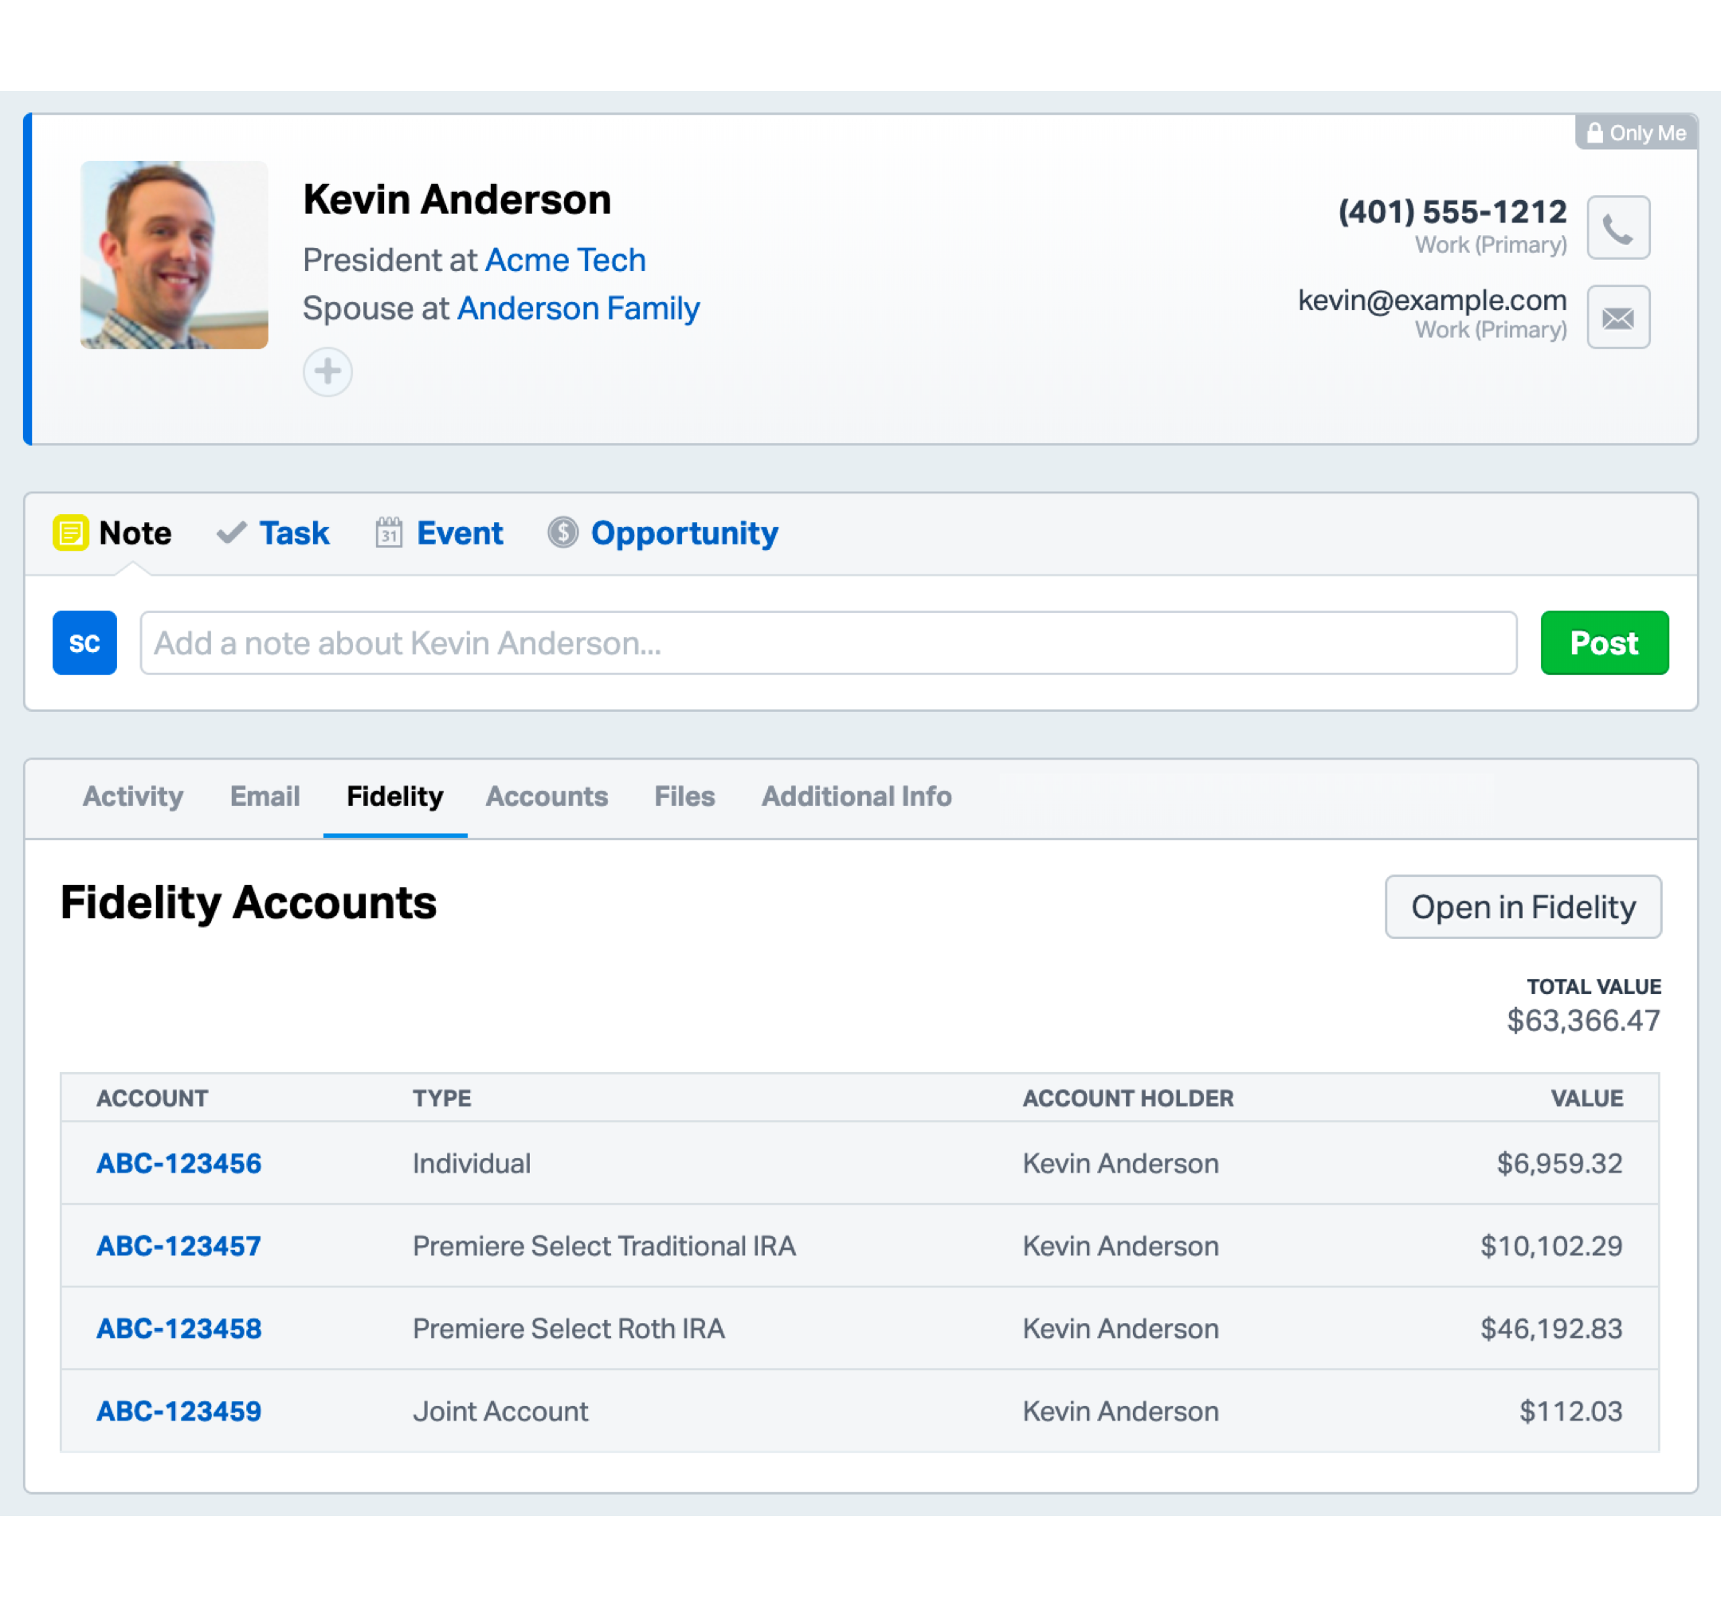Open the Email tab
Image resolution: width=1721 pixels, height=1607 pixels.
click(x=265, y=796)
